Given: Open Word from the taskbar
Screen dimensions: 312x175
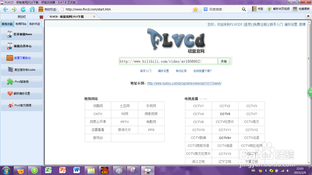Looking at the screenshot, I should 77,170.
